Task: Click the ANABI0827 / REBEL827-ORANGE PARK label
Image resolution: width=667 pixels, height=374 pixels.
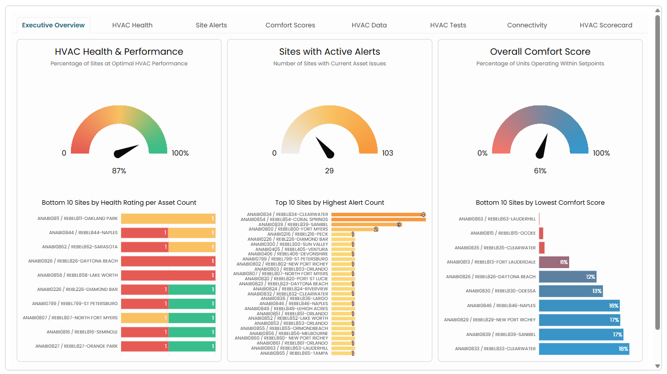Action: pyautogui.click(x=77, y=346)
